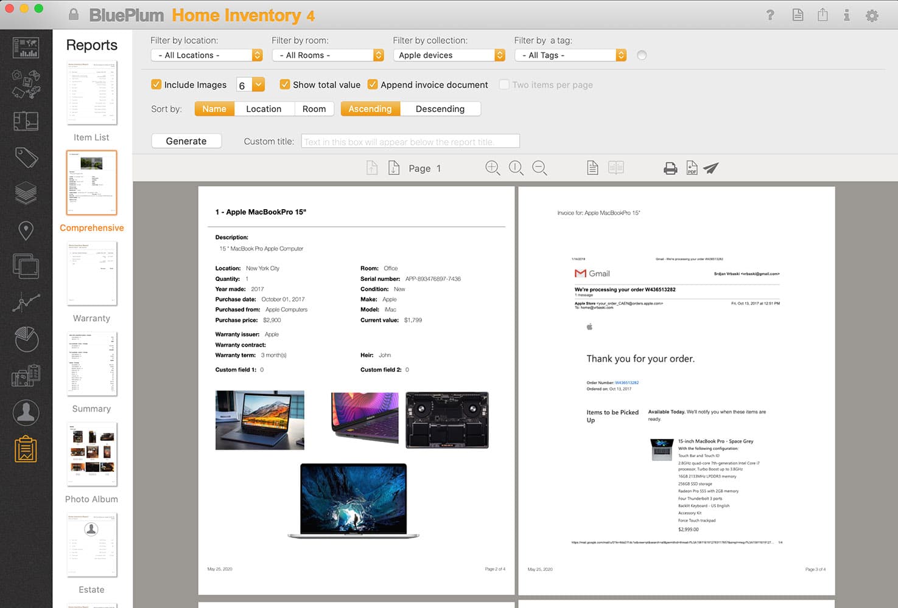Image resolution: width=898 pixels, height=608 pixels.
Task: Open Filter by collection dropdown
Action: pyautogui.click(x=449, y=55)
